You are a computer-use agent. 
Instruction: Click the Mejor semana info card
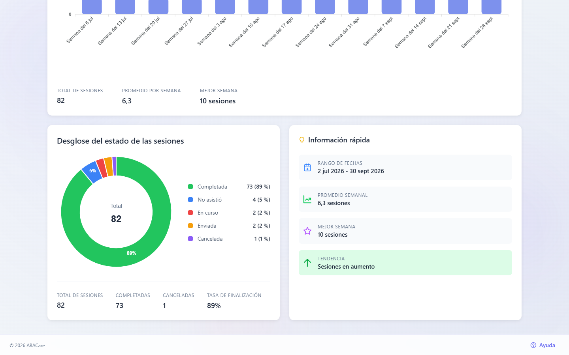tap(405, 231)
